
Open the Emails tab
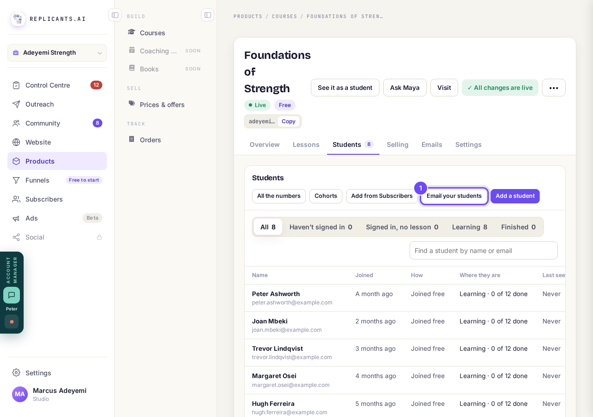(x=432, y=145)
